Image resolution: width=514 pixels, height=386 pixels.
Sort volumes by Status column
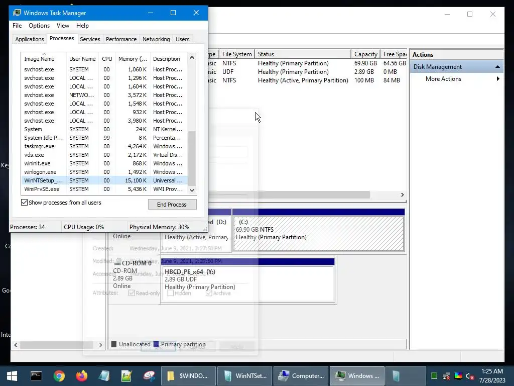(x=303, y=54)
